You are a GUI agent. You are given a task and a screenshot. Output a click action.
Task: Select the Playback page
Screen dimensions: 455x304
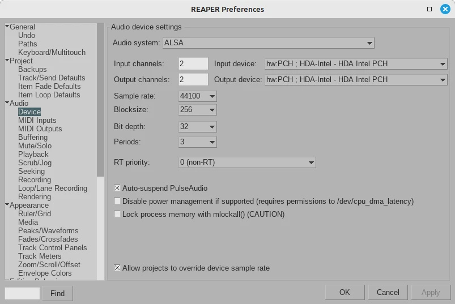click(x=33, y=154)
